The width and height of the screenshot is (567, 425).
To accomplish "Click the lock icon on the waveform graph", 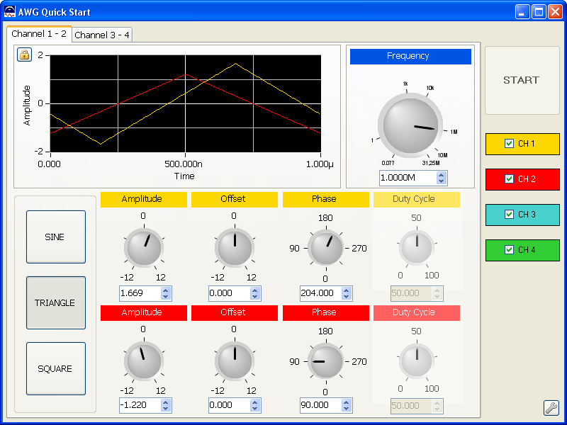I will (x=24, y=55).
